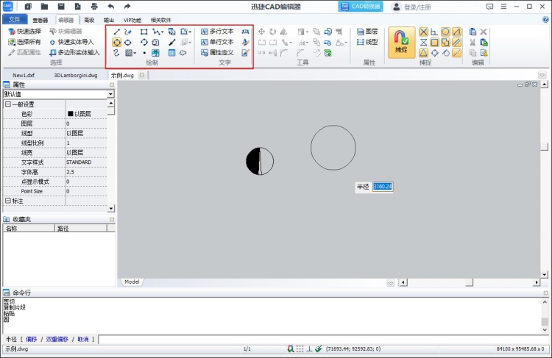Select the Spline curve tool
This screenshot has height=358, width=552.
pyautogui.click(x=116, y=53)
